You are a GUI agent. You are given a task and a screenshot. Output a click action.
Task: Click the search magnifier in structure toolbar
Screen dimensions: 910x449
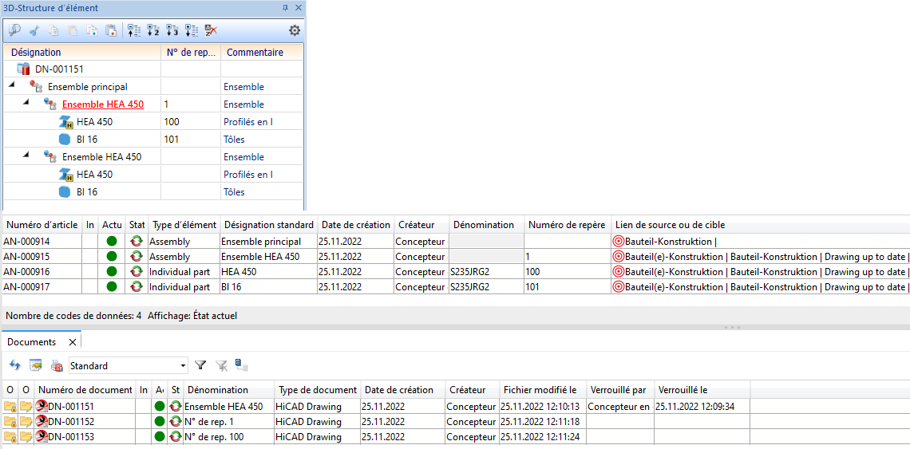[x=14, y=30]
